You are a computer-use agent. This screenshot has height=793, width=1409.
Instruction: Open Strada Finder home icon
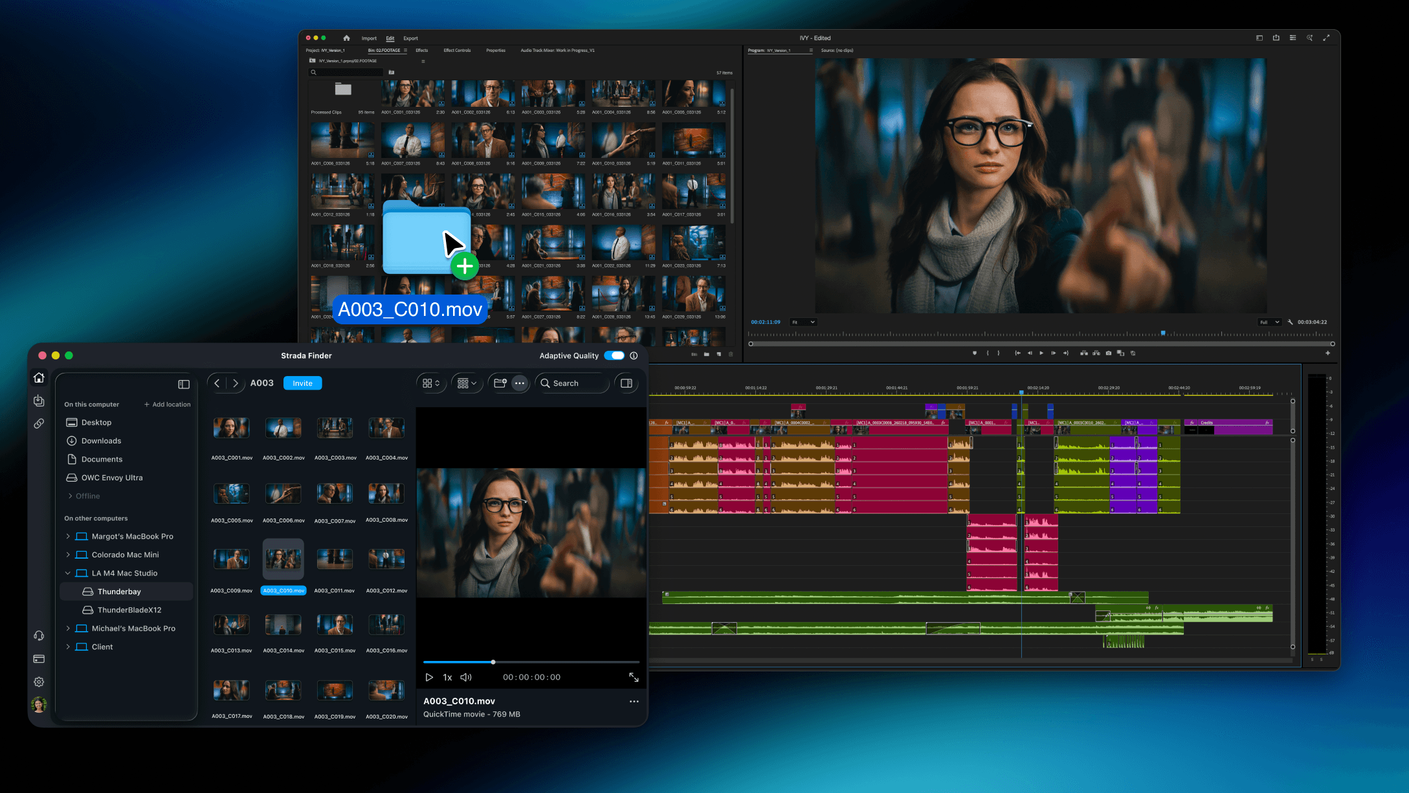tap(39, 377)
